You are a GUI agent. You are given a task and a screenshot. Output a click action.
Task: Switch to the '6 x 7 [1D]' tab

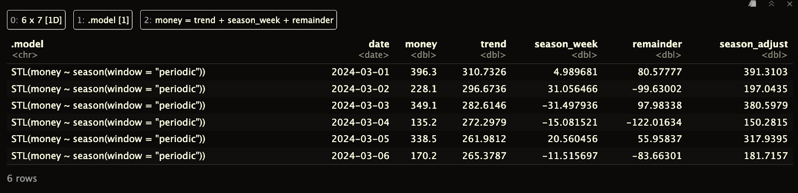pos(36,20)
